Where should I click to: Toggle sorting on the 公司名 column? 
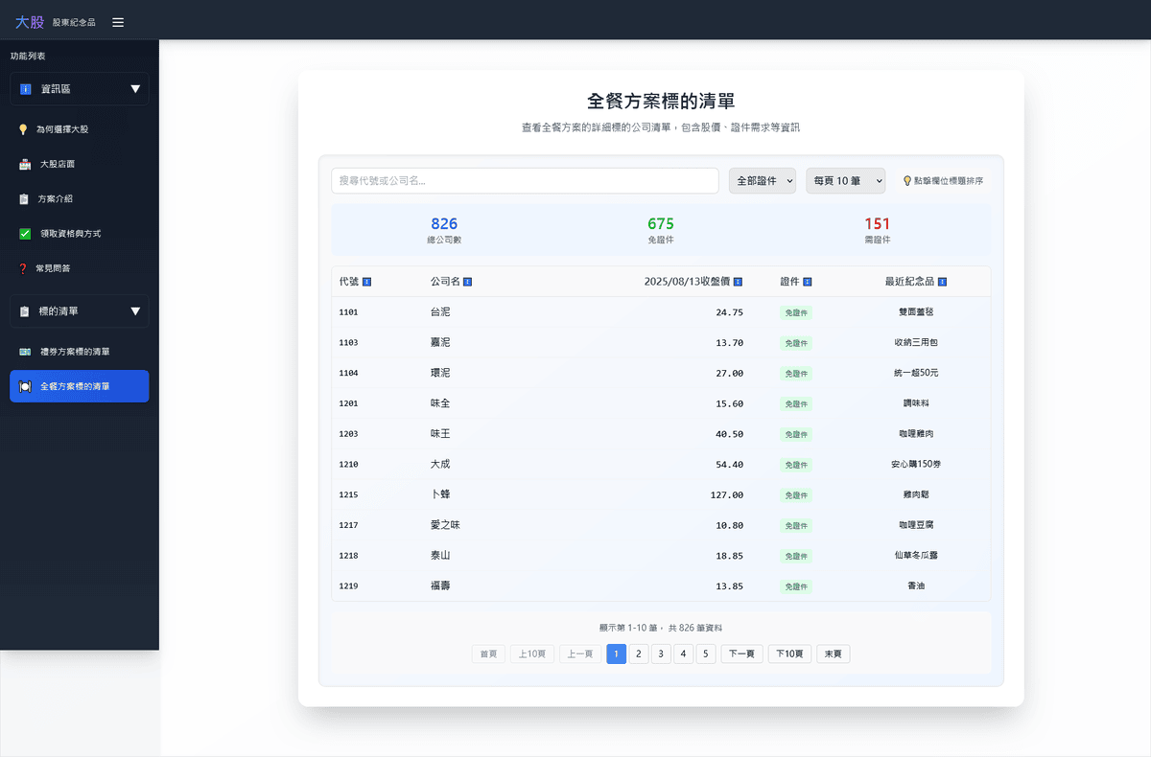tap(467, 281)
